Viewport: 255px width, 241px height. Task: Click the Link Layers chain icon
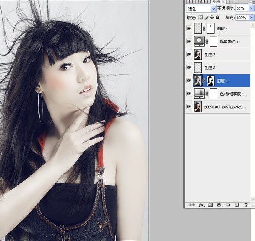pos(192,205)
